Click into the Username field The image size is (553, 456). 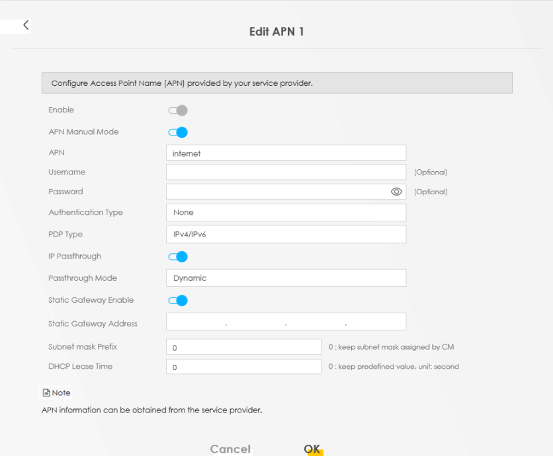(286, 172)
